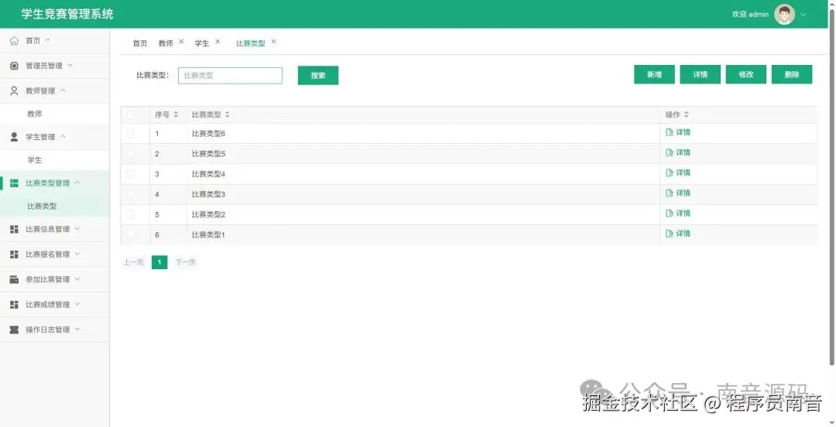Click the 搜索 button
Image resolution: width=836 pixels, height=427 pixels.
pos(318,76)
